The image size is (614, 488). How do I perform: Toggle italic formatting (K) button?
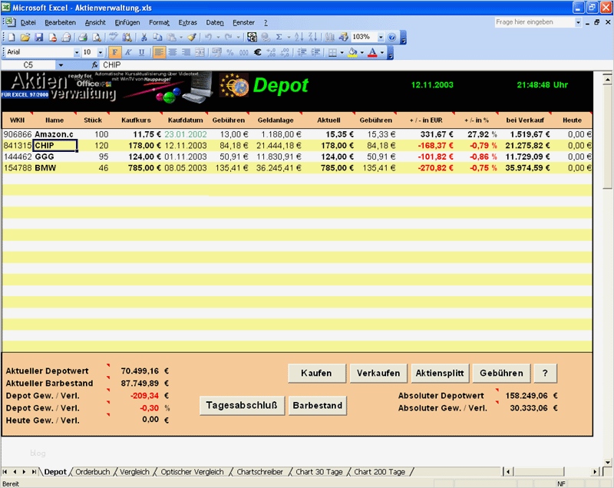click(128, 52)
